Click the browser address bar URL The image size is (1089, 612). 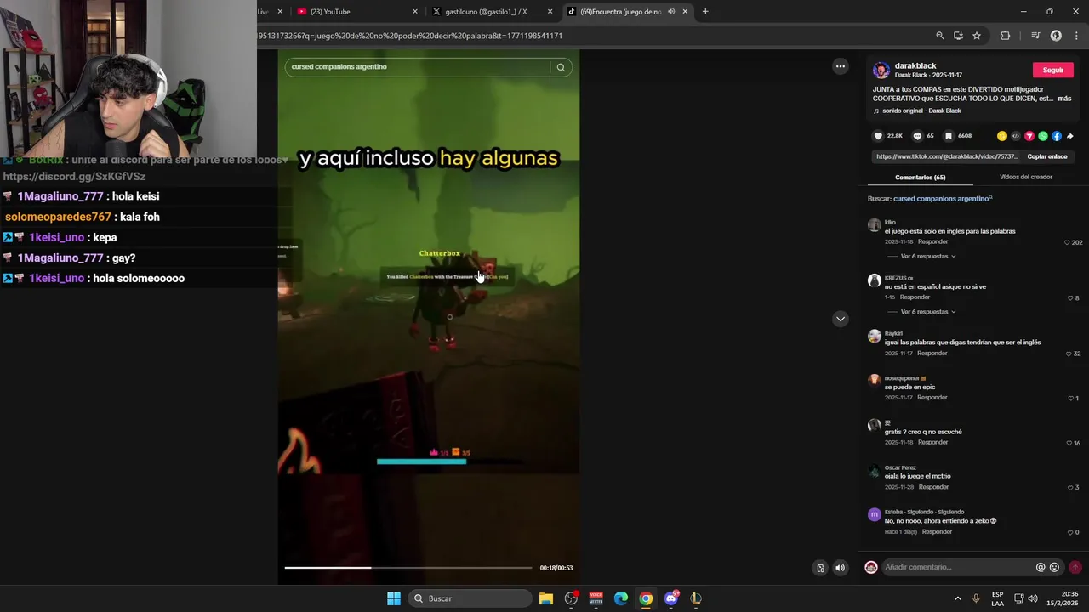410,36
